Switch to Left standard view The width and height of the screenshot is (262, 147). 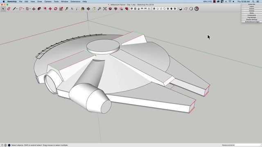(x=149, y=9)
